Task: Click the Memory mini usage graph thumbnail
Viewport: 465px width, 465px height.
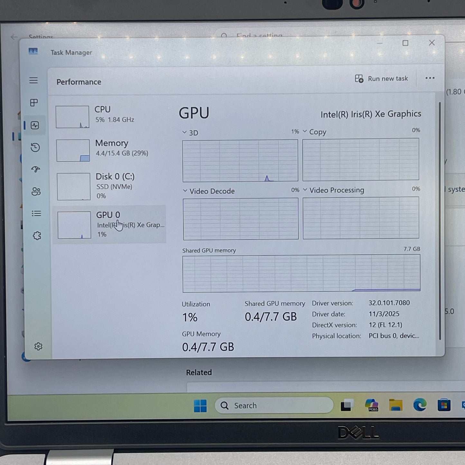Action: [x=73, y=150]
